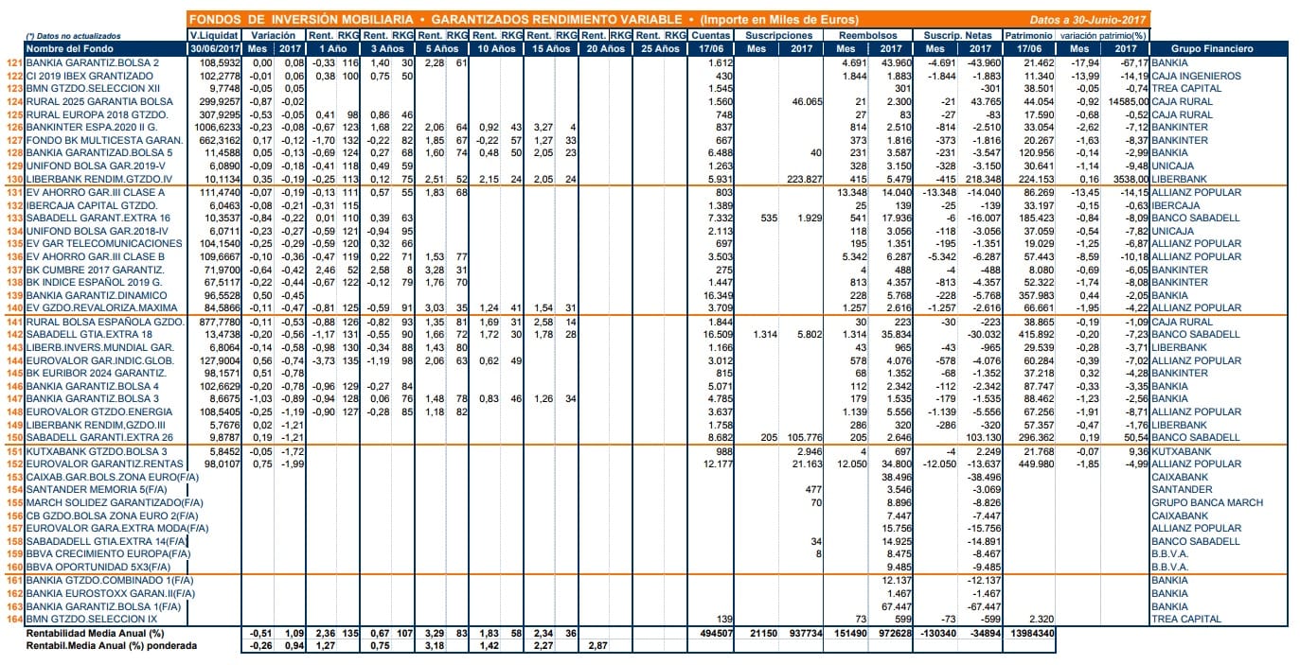
Task: Click the Grupo Financiero column header
Action: click(x=1212, y=48)
